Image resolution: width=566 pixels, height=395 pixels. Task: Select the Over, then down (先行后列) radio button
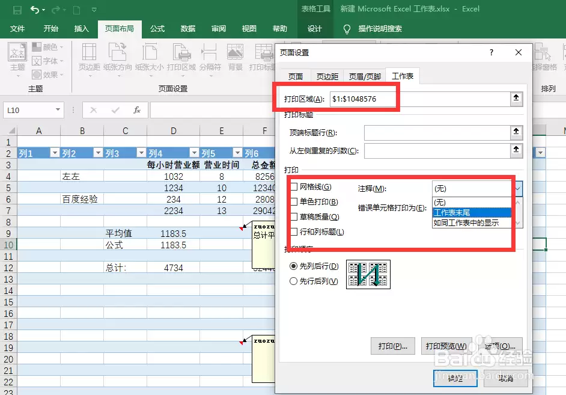pos(293,281)
